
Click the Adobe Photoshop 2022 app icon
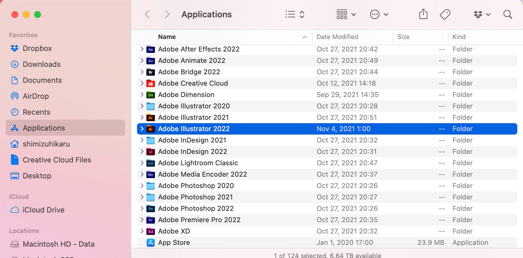[x=151, y=209]
